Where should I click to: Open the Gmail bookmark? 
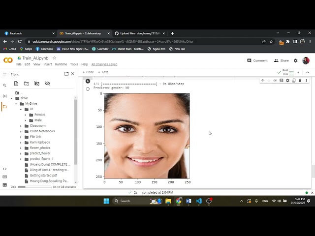click(10, 49)
